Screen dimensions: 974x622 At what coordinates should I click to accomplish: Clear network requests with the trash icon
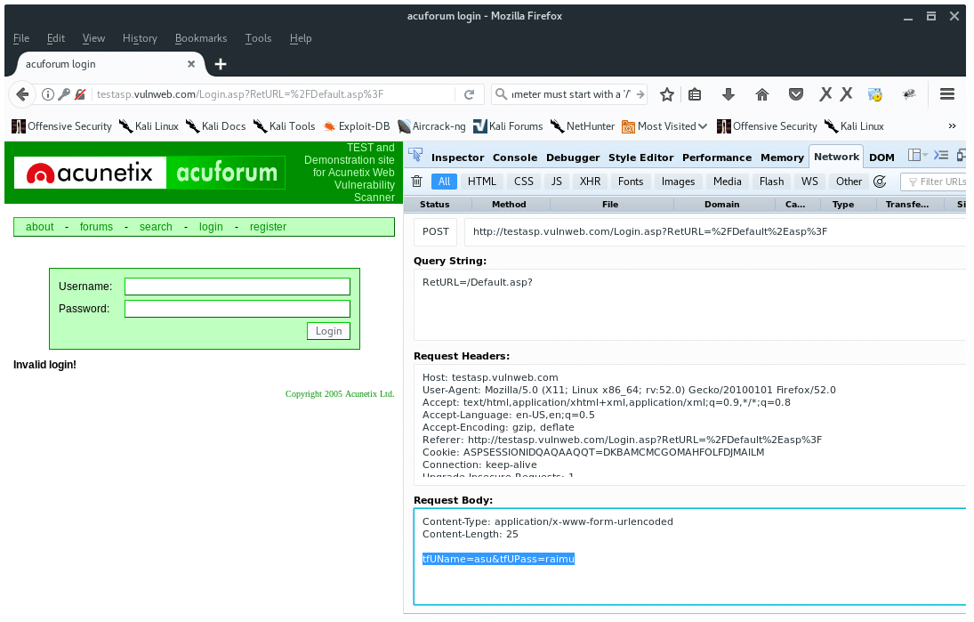click(x=417, y=182)
